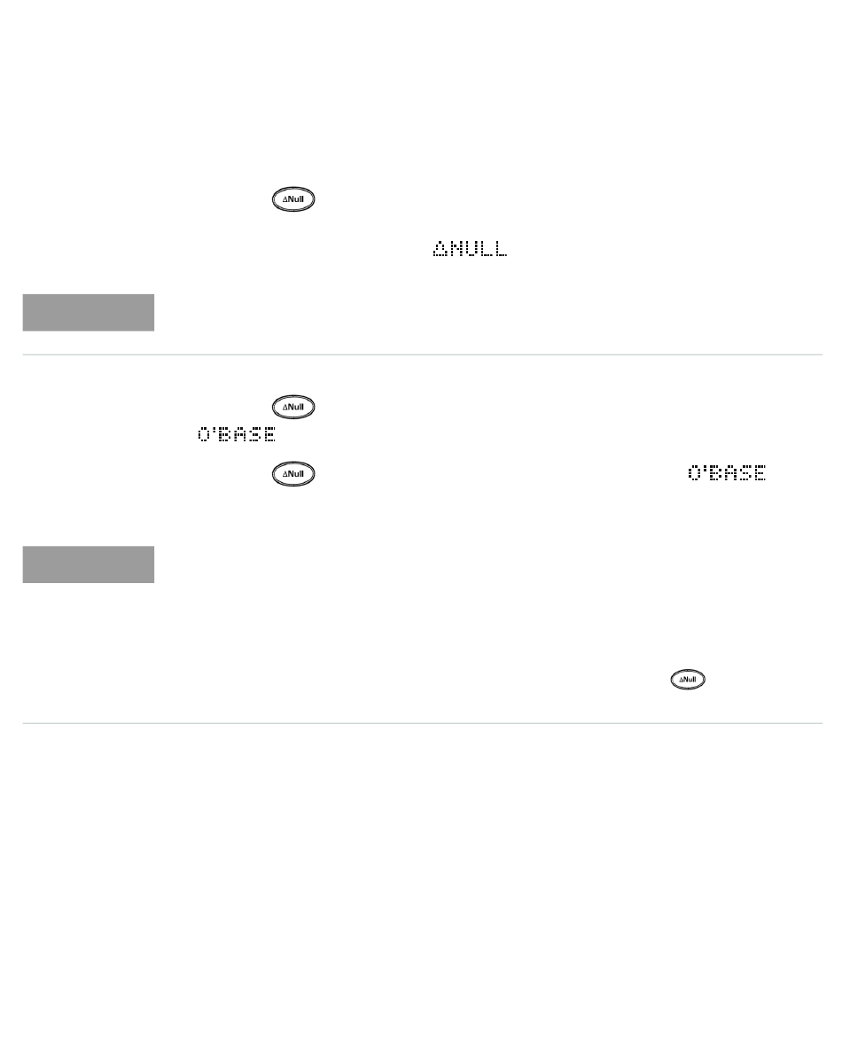Screen dimensions: 842x1043
Task: Click the trailing E of the O'BASE under the key
Action: (x=269, y=435)
